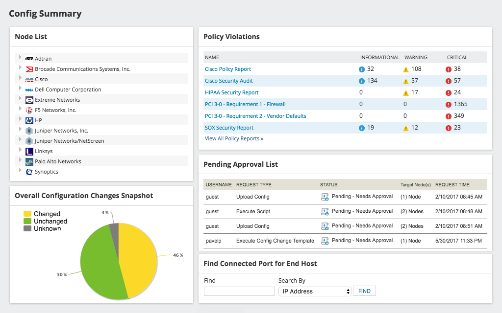Click the Cisco vendor icon in Node List

pos(28,79)
